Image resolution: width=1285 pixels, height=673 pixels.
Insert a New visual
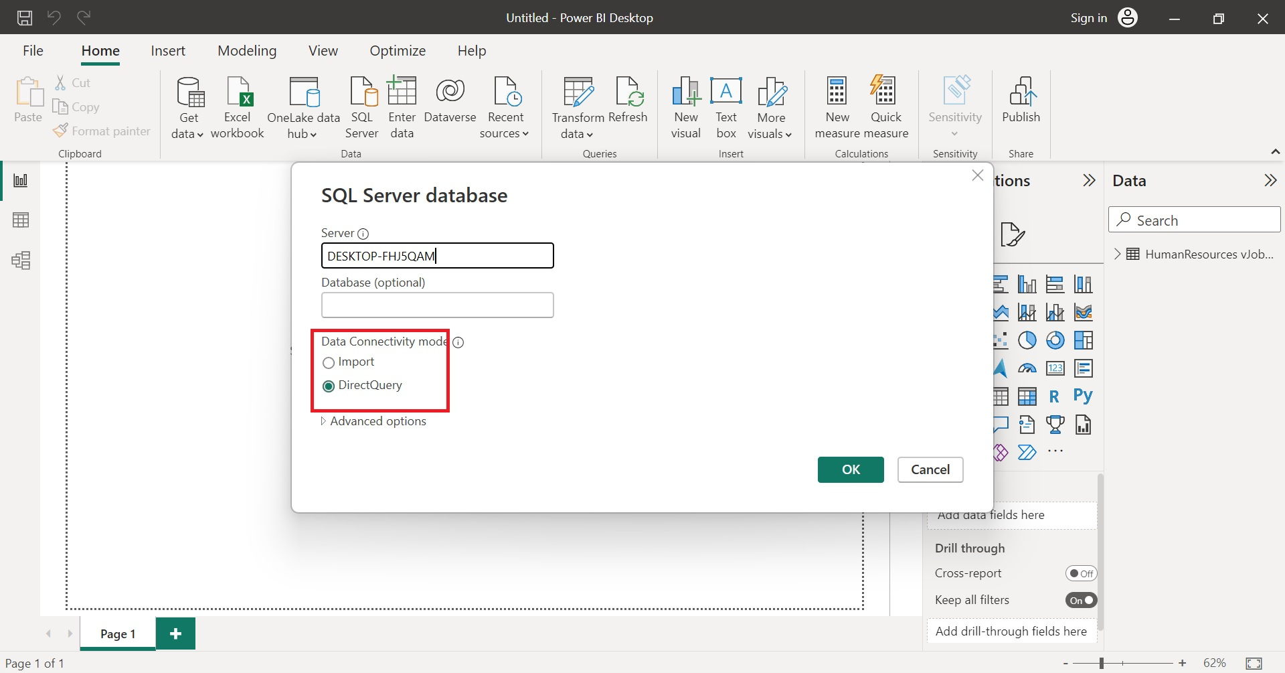click(686, 107)
